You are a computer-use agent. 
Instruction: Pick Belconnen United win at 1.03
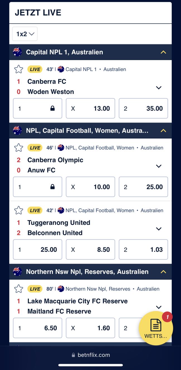click(143, 249)
